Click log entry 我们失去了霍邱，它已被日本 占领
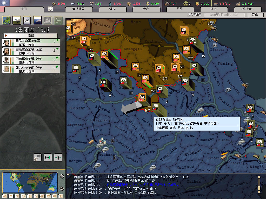 click(x=133, y=189)
